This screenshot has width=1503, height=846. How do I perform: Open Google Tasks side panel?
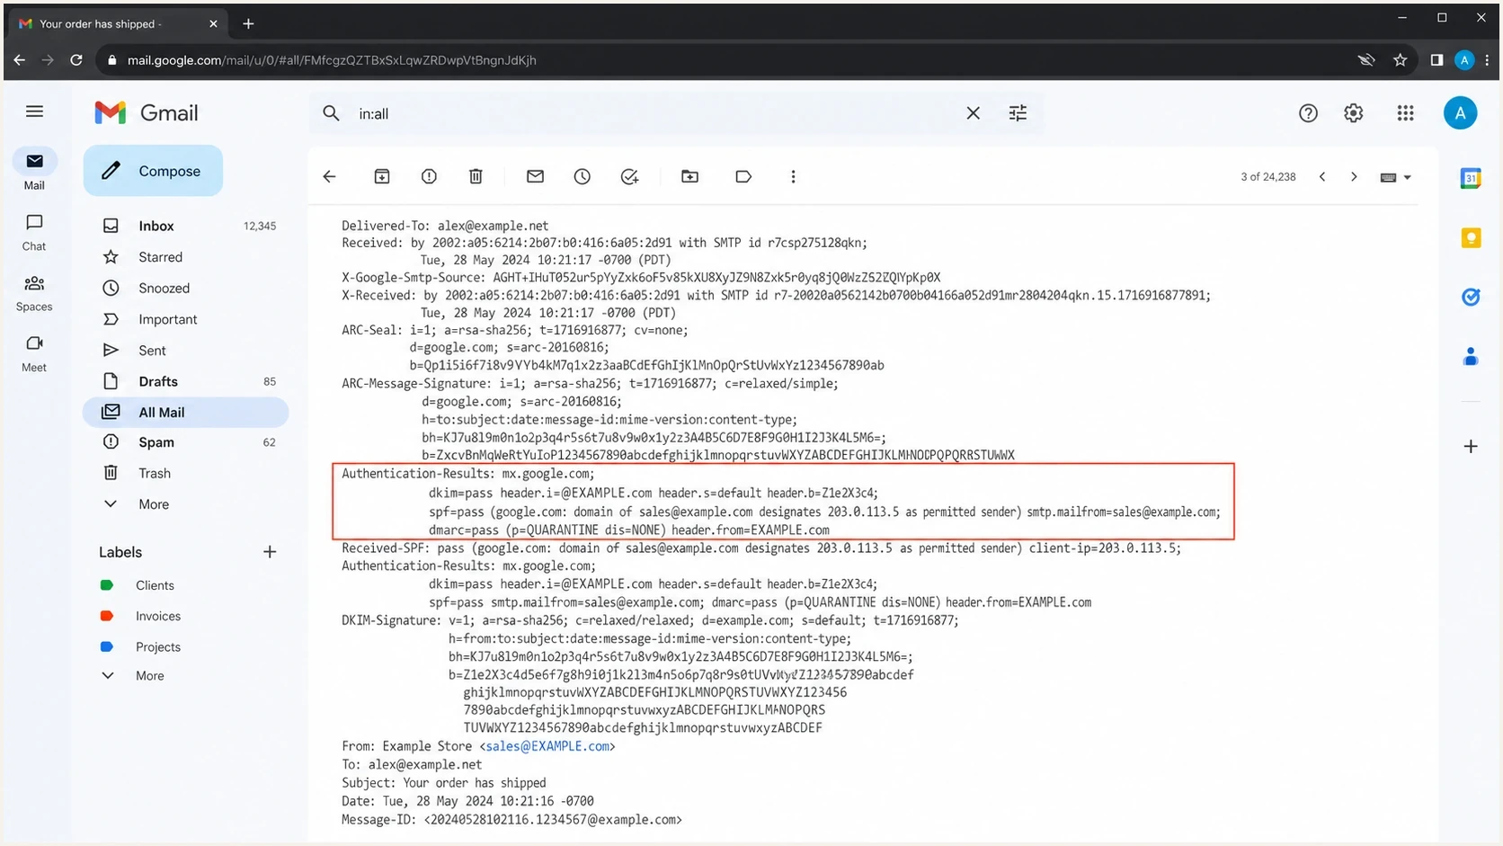1471,297
